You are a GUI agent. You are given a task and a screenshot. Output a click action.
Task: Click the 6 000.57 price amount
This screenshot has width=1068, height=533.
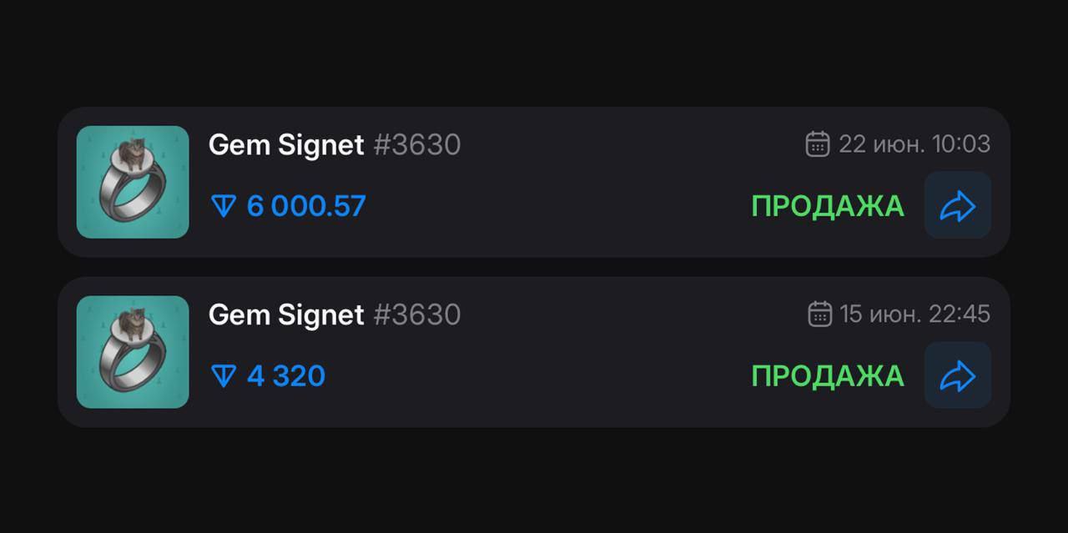point(306,206)
